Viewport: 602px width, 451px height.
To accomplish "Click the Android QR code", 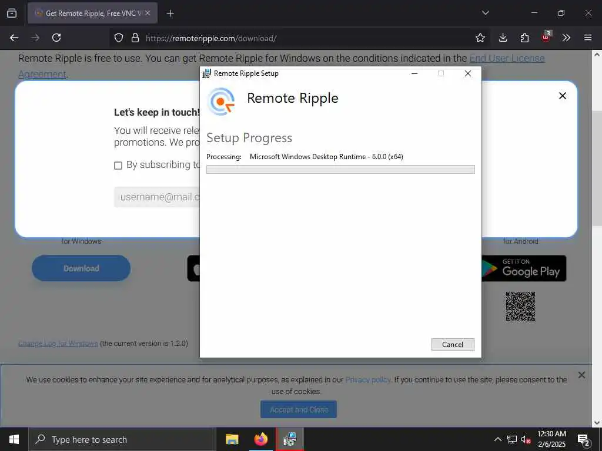I will click(x=520, y=307).
